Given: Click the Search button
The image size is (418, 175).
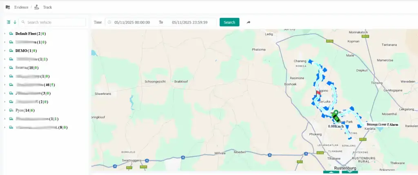Looking at the screenshot, I should coord(229,22).
